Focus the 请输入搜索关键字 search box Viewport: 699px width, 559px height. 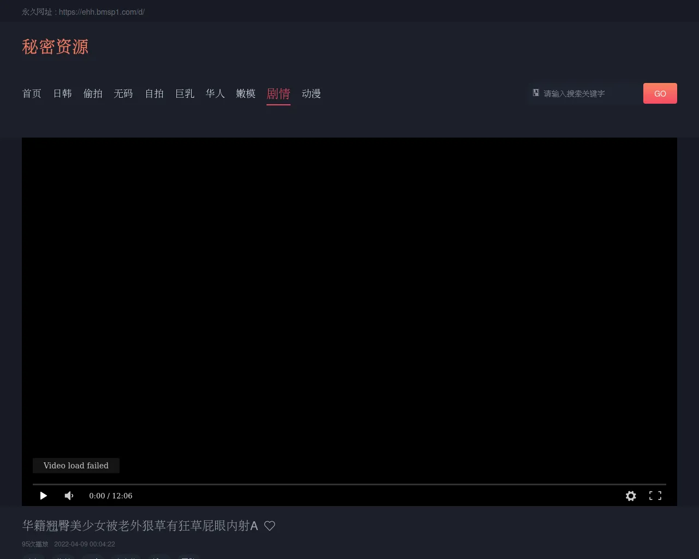[x=590, y=94]
